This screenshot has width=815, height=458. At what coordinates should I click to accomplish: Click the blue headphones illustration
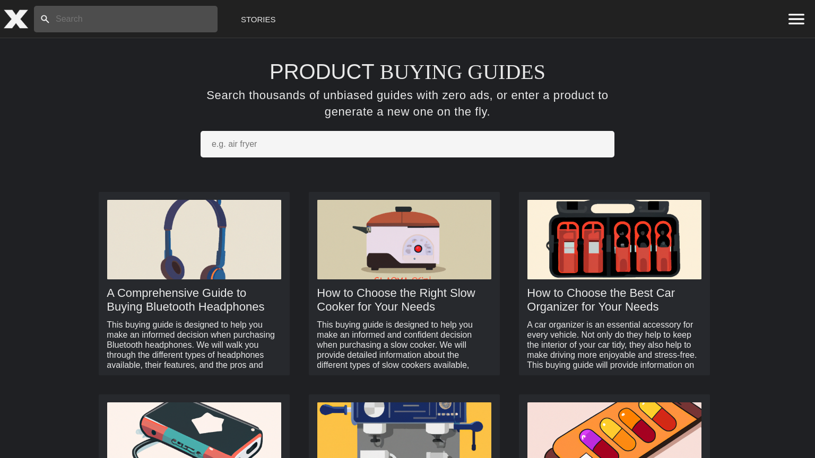coord(194,239)
